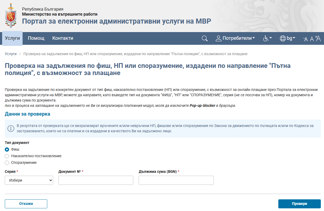Click into the Дължима сума (BGN) field
The height and width of the screenshot is (211, 324).
(176, 180)
